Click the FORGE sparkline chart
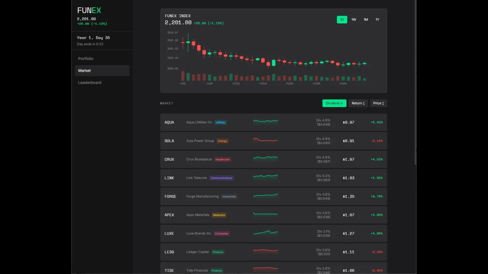 tap(265, 195)
